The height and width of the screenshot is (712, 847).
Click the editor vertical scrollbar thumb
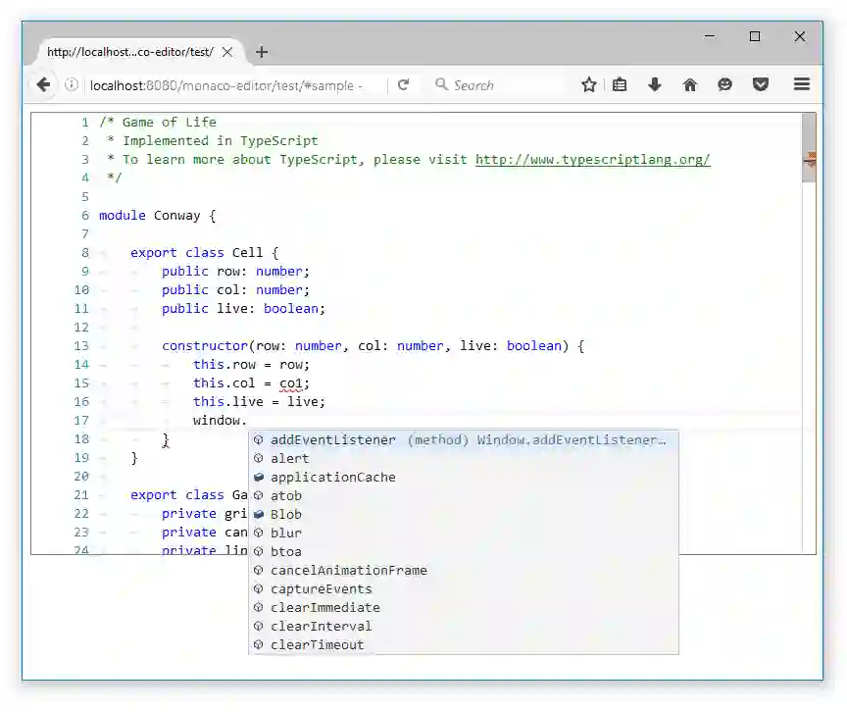tap(809, 147)
